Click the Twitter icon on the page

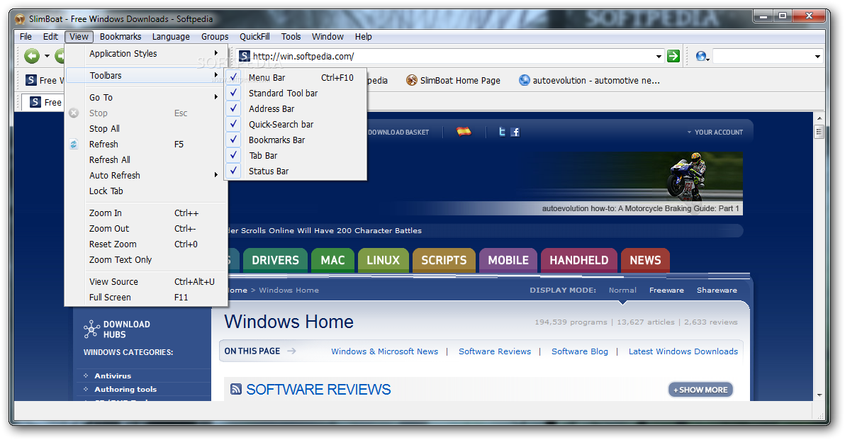(x=502, y=132)
